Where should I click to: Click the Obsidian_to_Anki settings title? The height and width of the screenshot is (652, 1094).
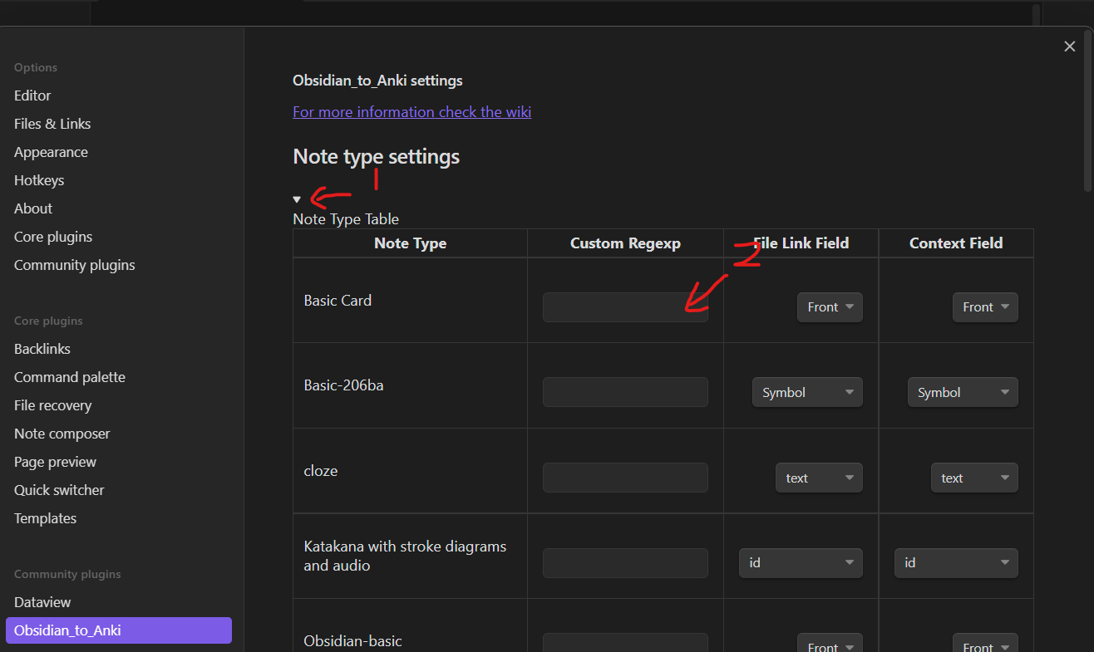tap(377, 81)
